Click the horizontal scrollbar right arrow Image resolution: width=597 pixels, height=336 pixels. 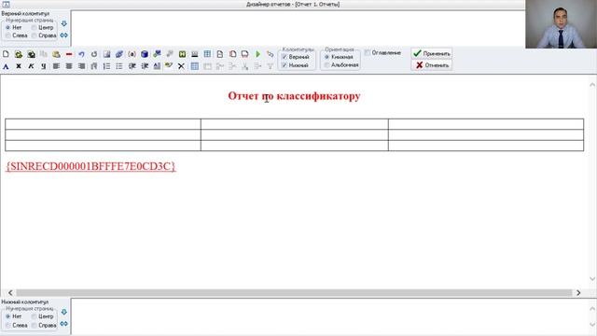coord(578,292)
